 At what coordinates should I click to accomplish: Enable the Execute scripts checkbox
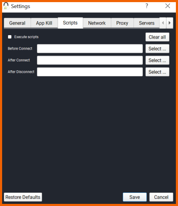(x=10, y=37)
